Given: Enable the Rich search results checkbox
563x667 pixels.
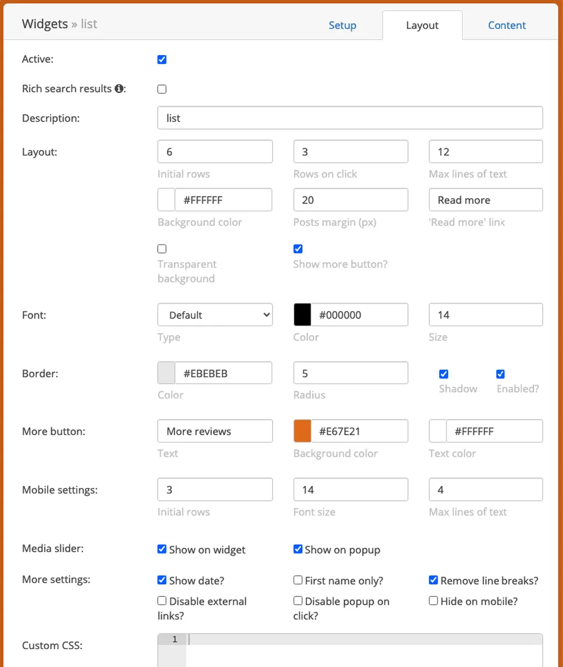Looking at the screenshot, I should 162,89.
